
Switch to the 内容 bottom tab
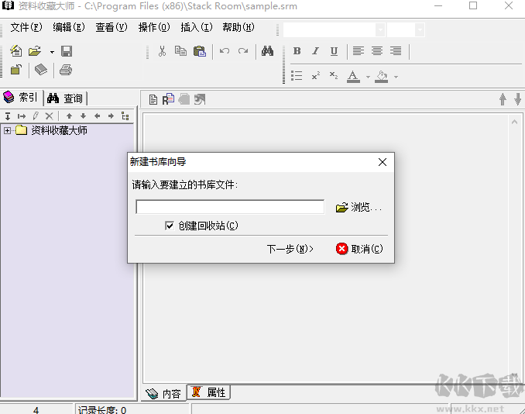point(163,394)
